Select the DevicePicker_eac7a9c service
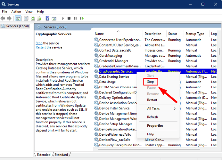Image resolution: width=222 pixels, height=160 pixels. click(115, 134)
